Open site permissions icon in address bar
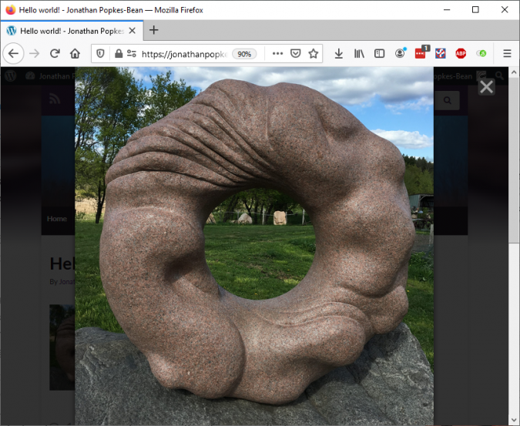The height and width of the screenshot is (426, 520). [132, 53]
